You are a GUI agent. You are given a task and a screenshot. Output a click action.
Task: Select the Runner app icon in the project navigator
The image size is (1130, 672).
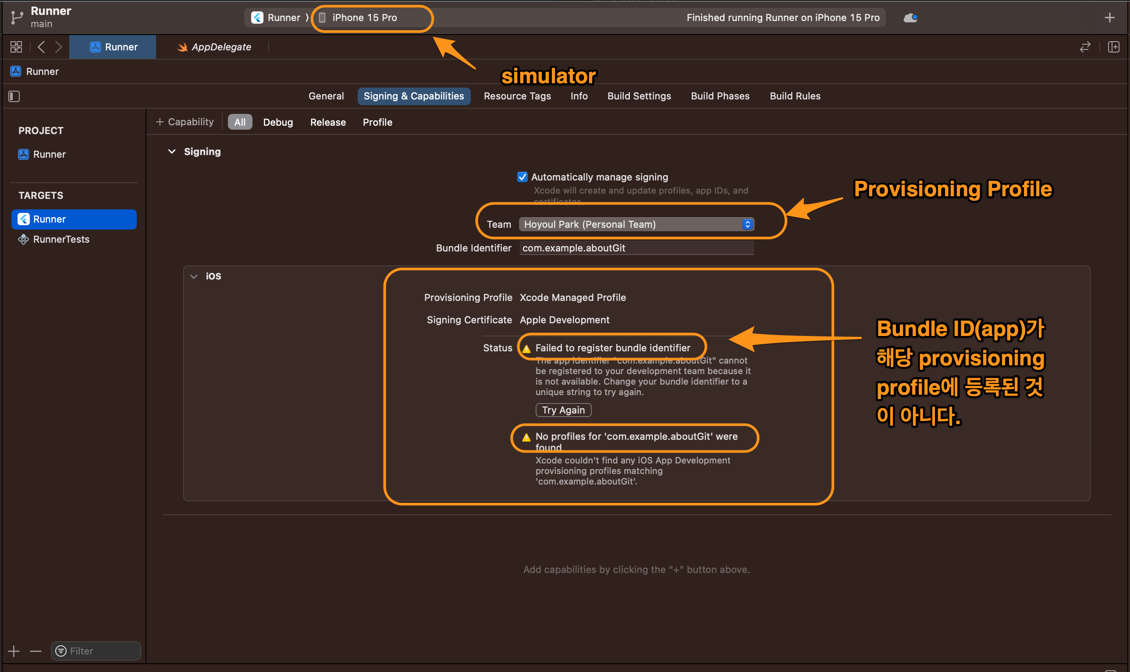(x=23, y=154)
